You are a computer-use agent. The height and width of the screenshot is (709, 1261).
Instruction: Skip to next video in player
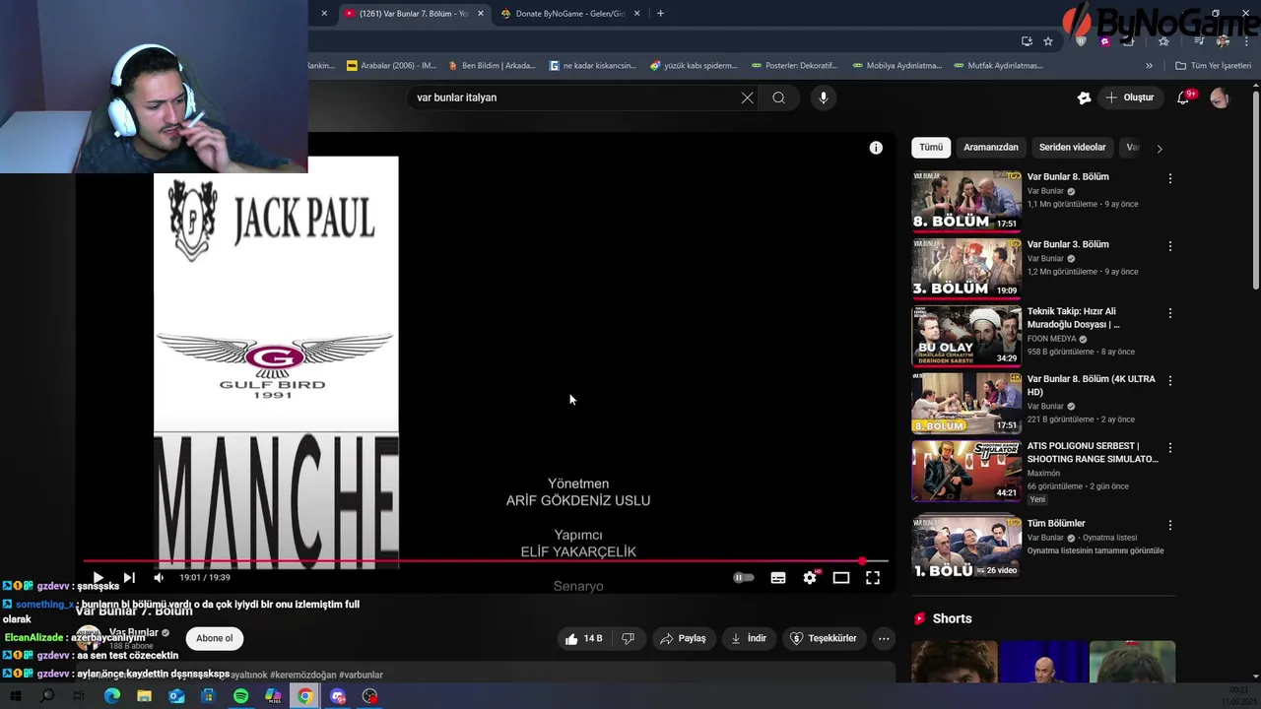point(129,578)
